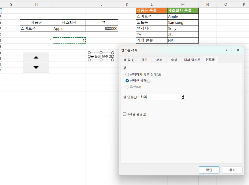Open the help question mark in 컨트롤 서식
Viewport: 249px width, 185px height.
(227, 50)
